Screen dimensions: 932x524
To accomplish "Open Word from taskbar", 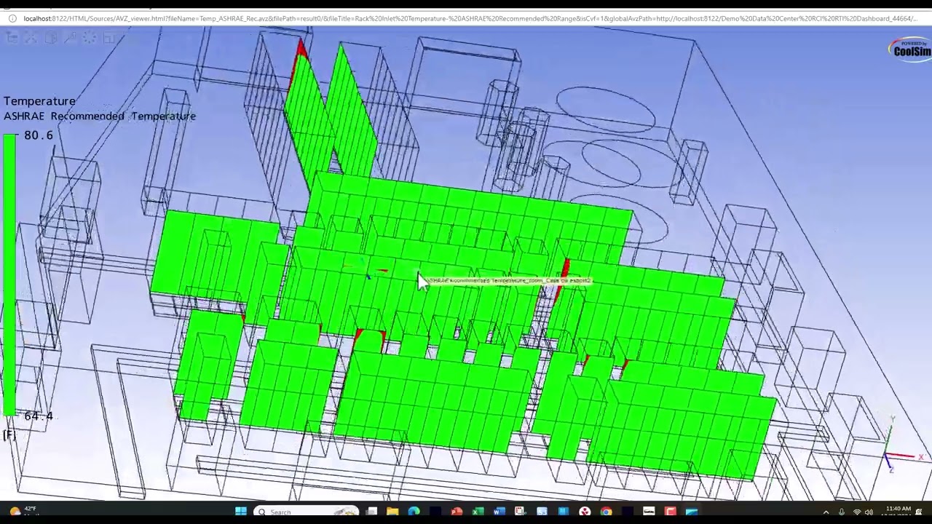I will [499, 512].
